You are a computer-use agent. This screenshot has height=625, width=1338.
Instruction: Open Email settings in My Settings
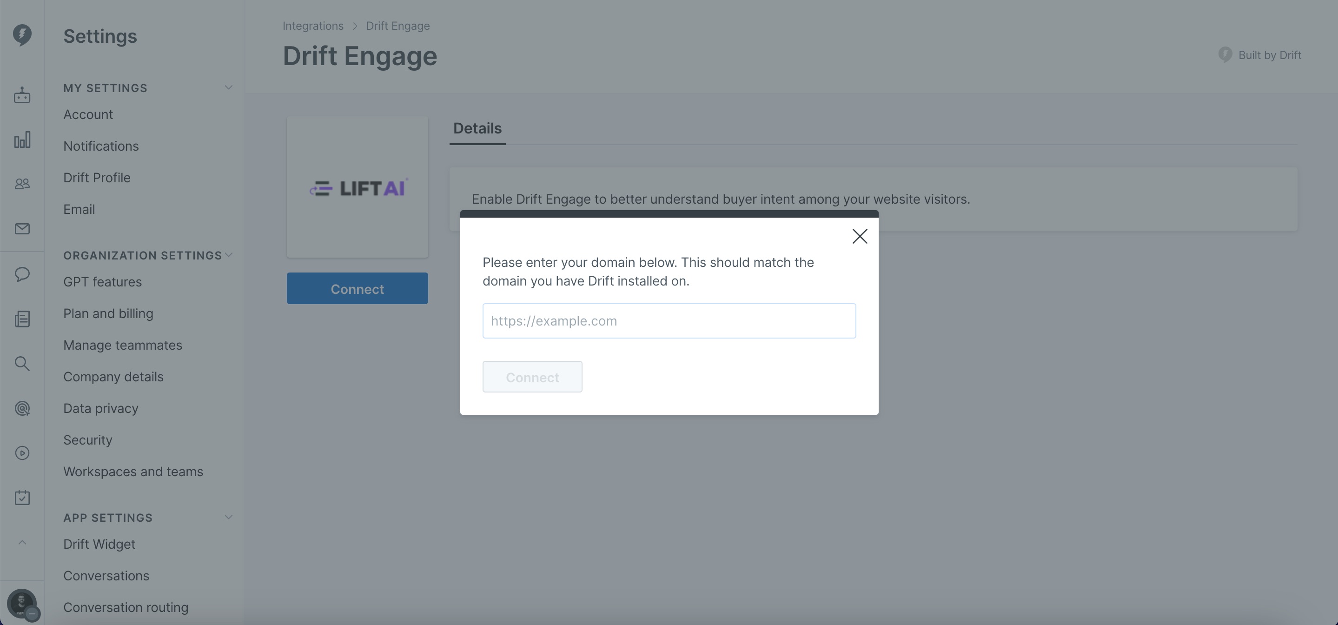tap(79, 210)
